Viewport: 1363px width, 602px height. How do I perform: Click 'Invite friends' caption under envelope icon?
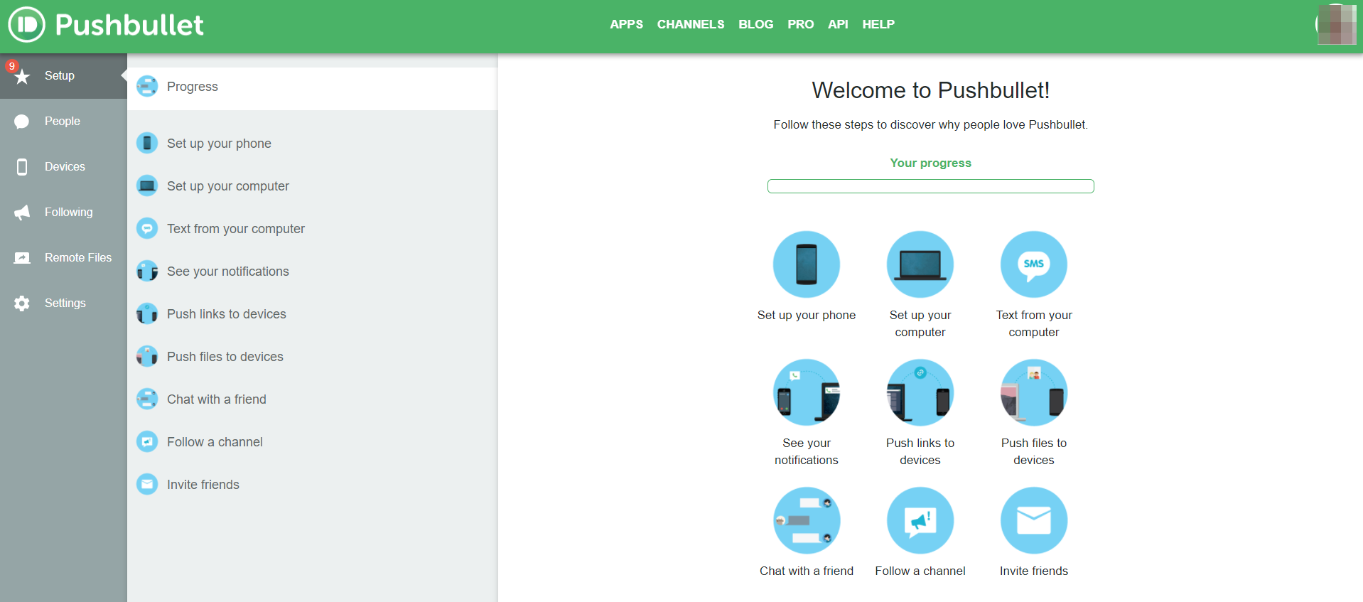1034,571
